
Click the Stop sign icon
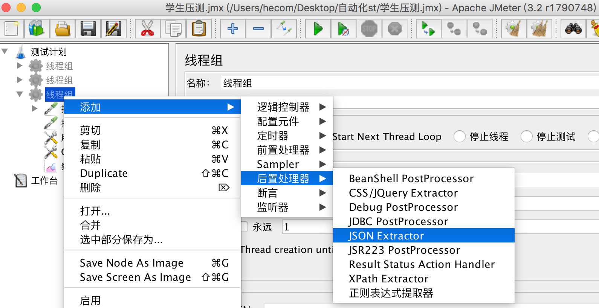369,29
